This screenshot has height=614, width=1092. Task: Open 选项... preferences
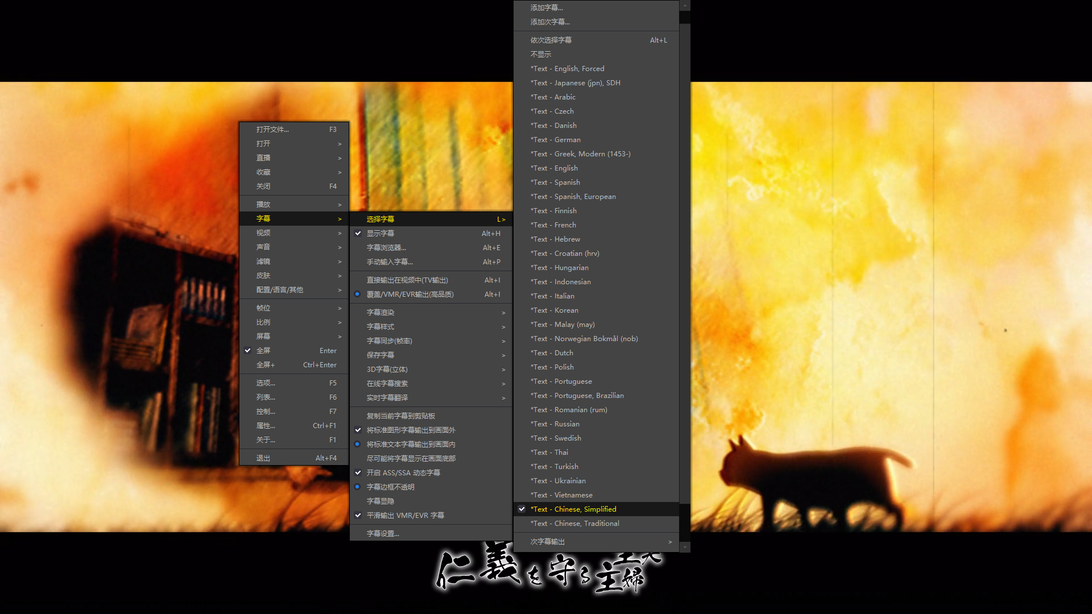pos(294,383)
